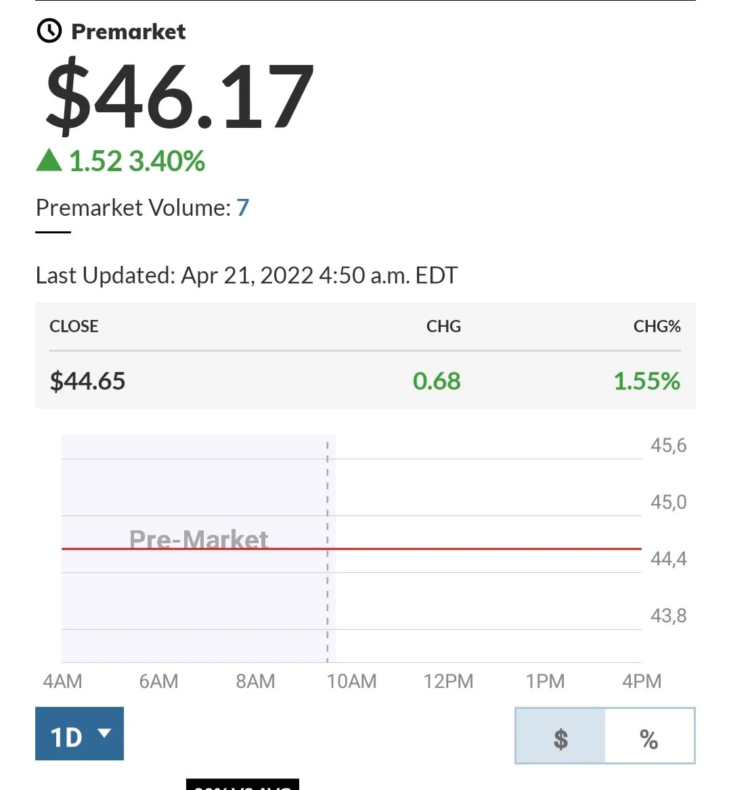The image size is (731, 790).
Task: Click the green up-arrow change indicator
Action: point(49,160)
